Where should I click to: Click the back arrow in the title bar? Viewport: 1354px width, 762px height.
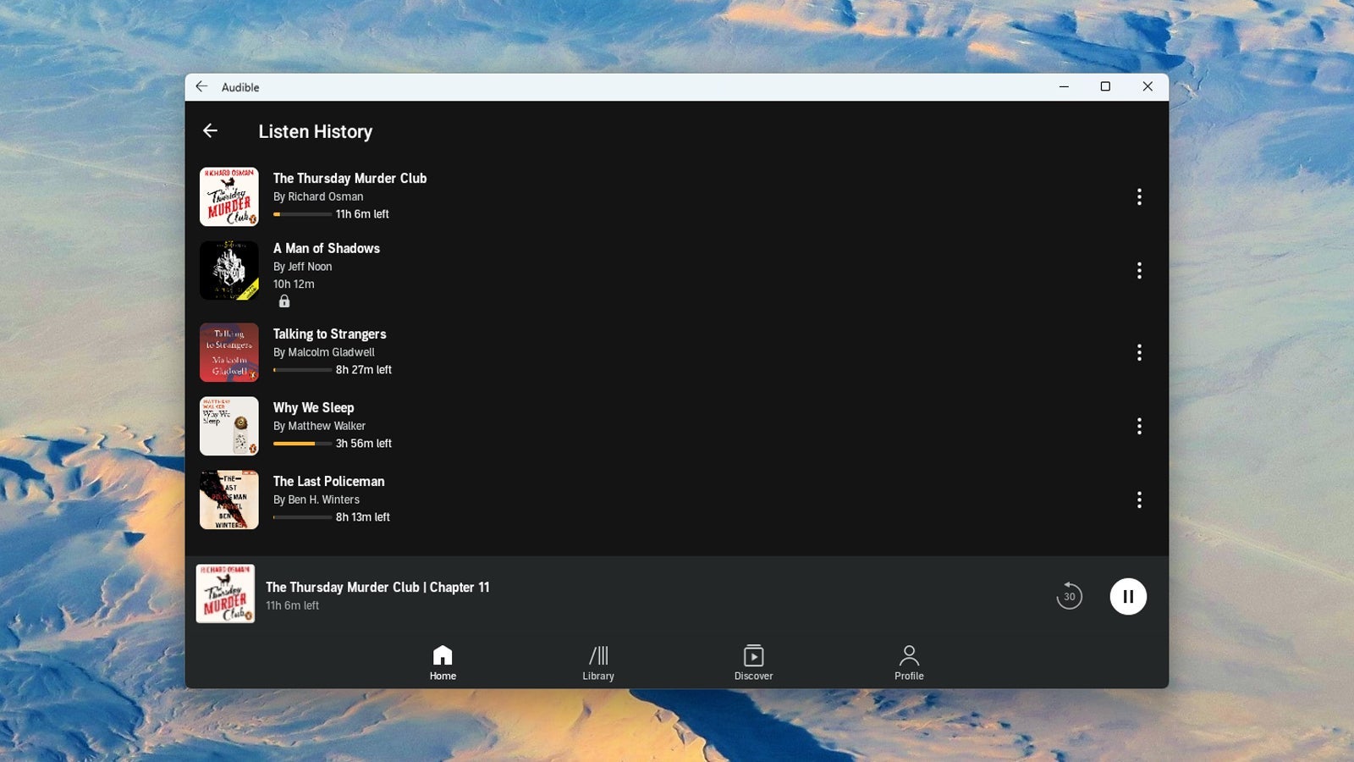pyautogui.click(x=201, y=86)
